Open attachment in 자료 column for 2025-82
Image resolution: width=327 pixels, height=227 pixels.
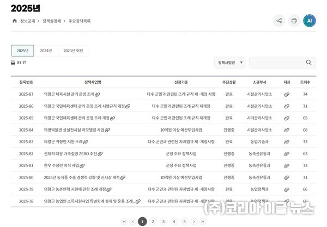tap(287, 154)
